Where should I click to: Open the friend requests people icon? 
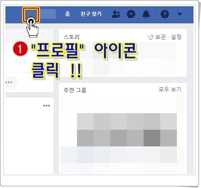[x=116, y=14]
